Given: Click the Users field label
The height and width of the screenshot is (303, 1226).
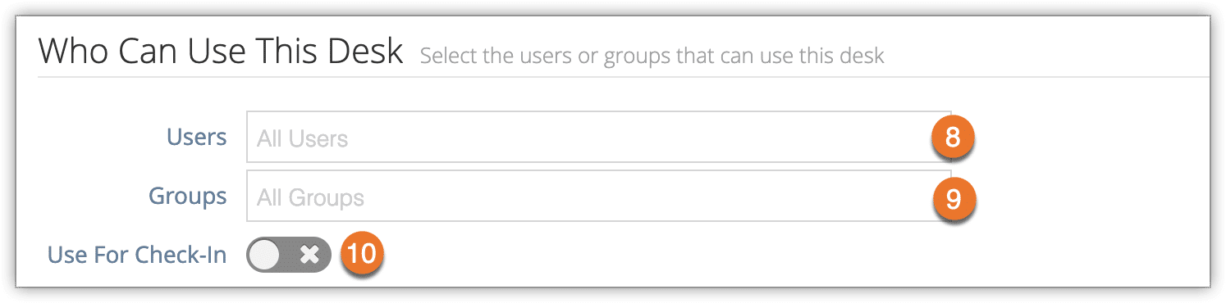Looking at the screenshot, I should (197, 137).
